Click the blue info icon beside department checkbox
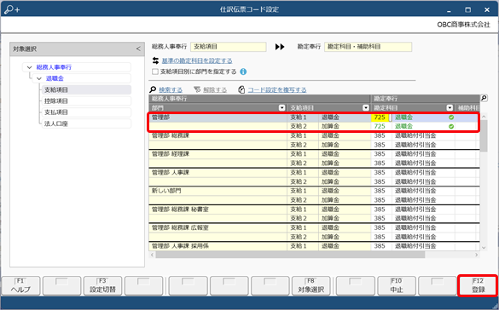This screenshot has height=310, width=499. (x=243, y=72)
